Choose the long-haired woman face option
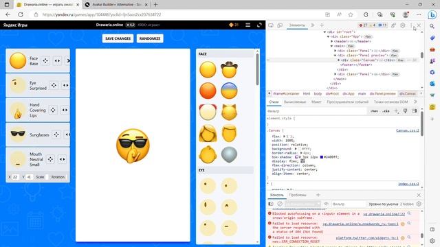The height and width of the screenshot is (247, 440). pyautogui.click(x=208, y=133)
